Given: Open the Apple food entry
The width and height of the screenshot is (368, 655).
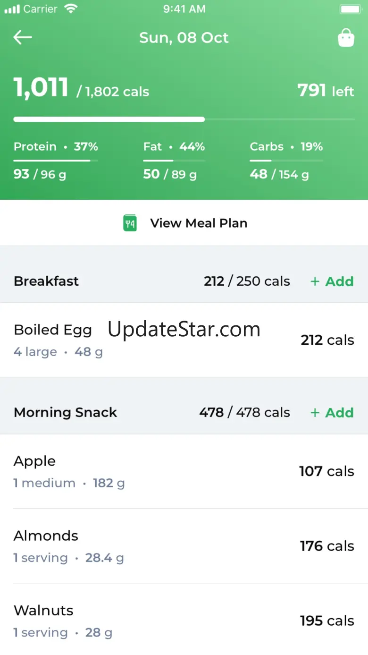Looking at the screenshot, I should (x=184, y=471).
